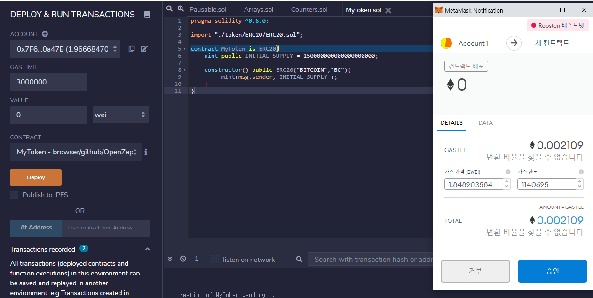
Task: Click the MetaMask fox logo
Action: [438, 10]
